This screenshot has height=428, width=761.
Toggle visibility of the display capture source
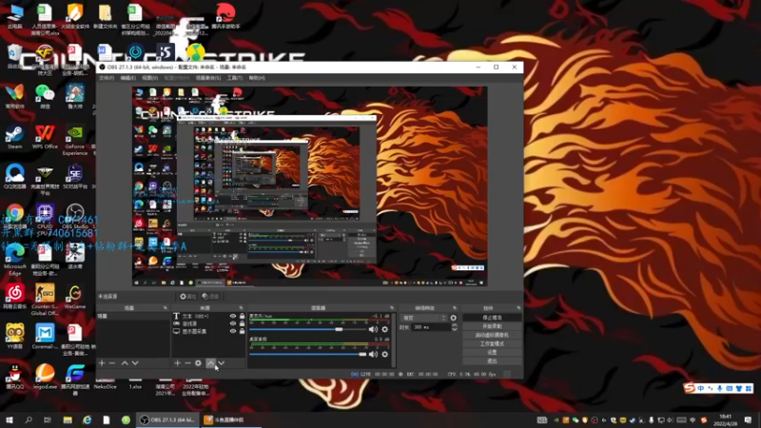click(x=232, y=331)
